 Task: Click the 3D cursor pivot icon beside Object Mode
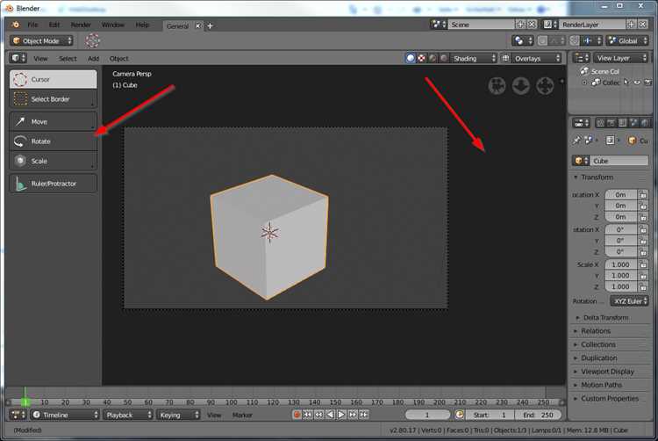tap(92, 40)
